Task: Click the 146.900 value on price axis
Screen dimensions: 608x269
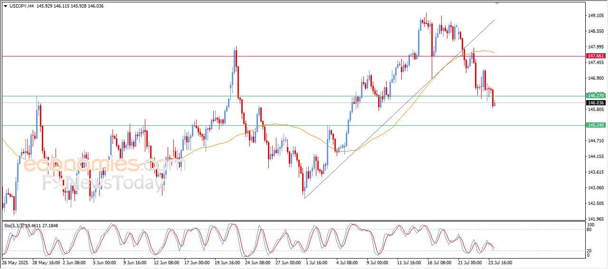Action: (596, 78)
